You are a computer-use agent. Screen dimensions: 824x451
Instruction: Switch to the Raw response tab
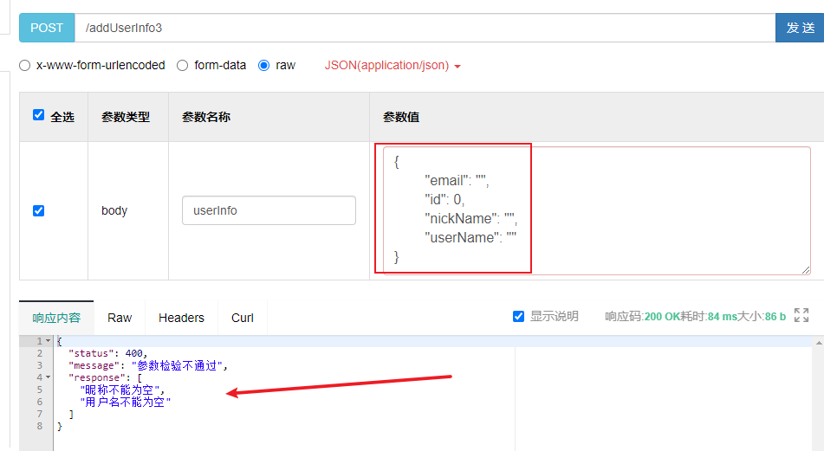(120, 318)
